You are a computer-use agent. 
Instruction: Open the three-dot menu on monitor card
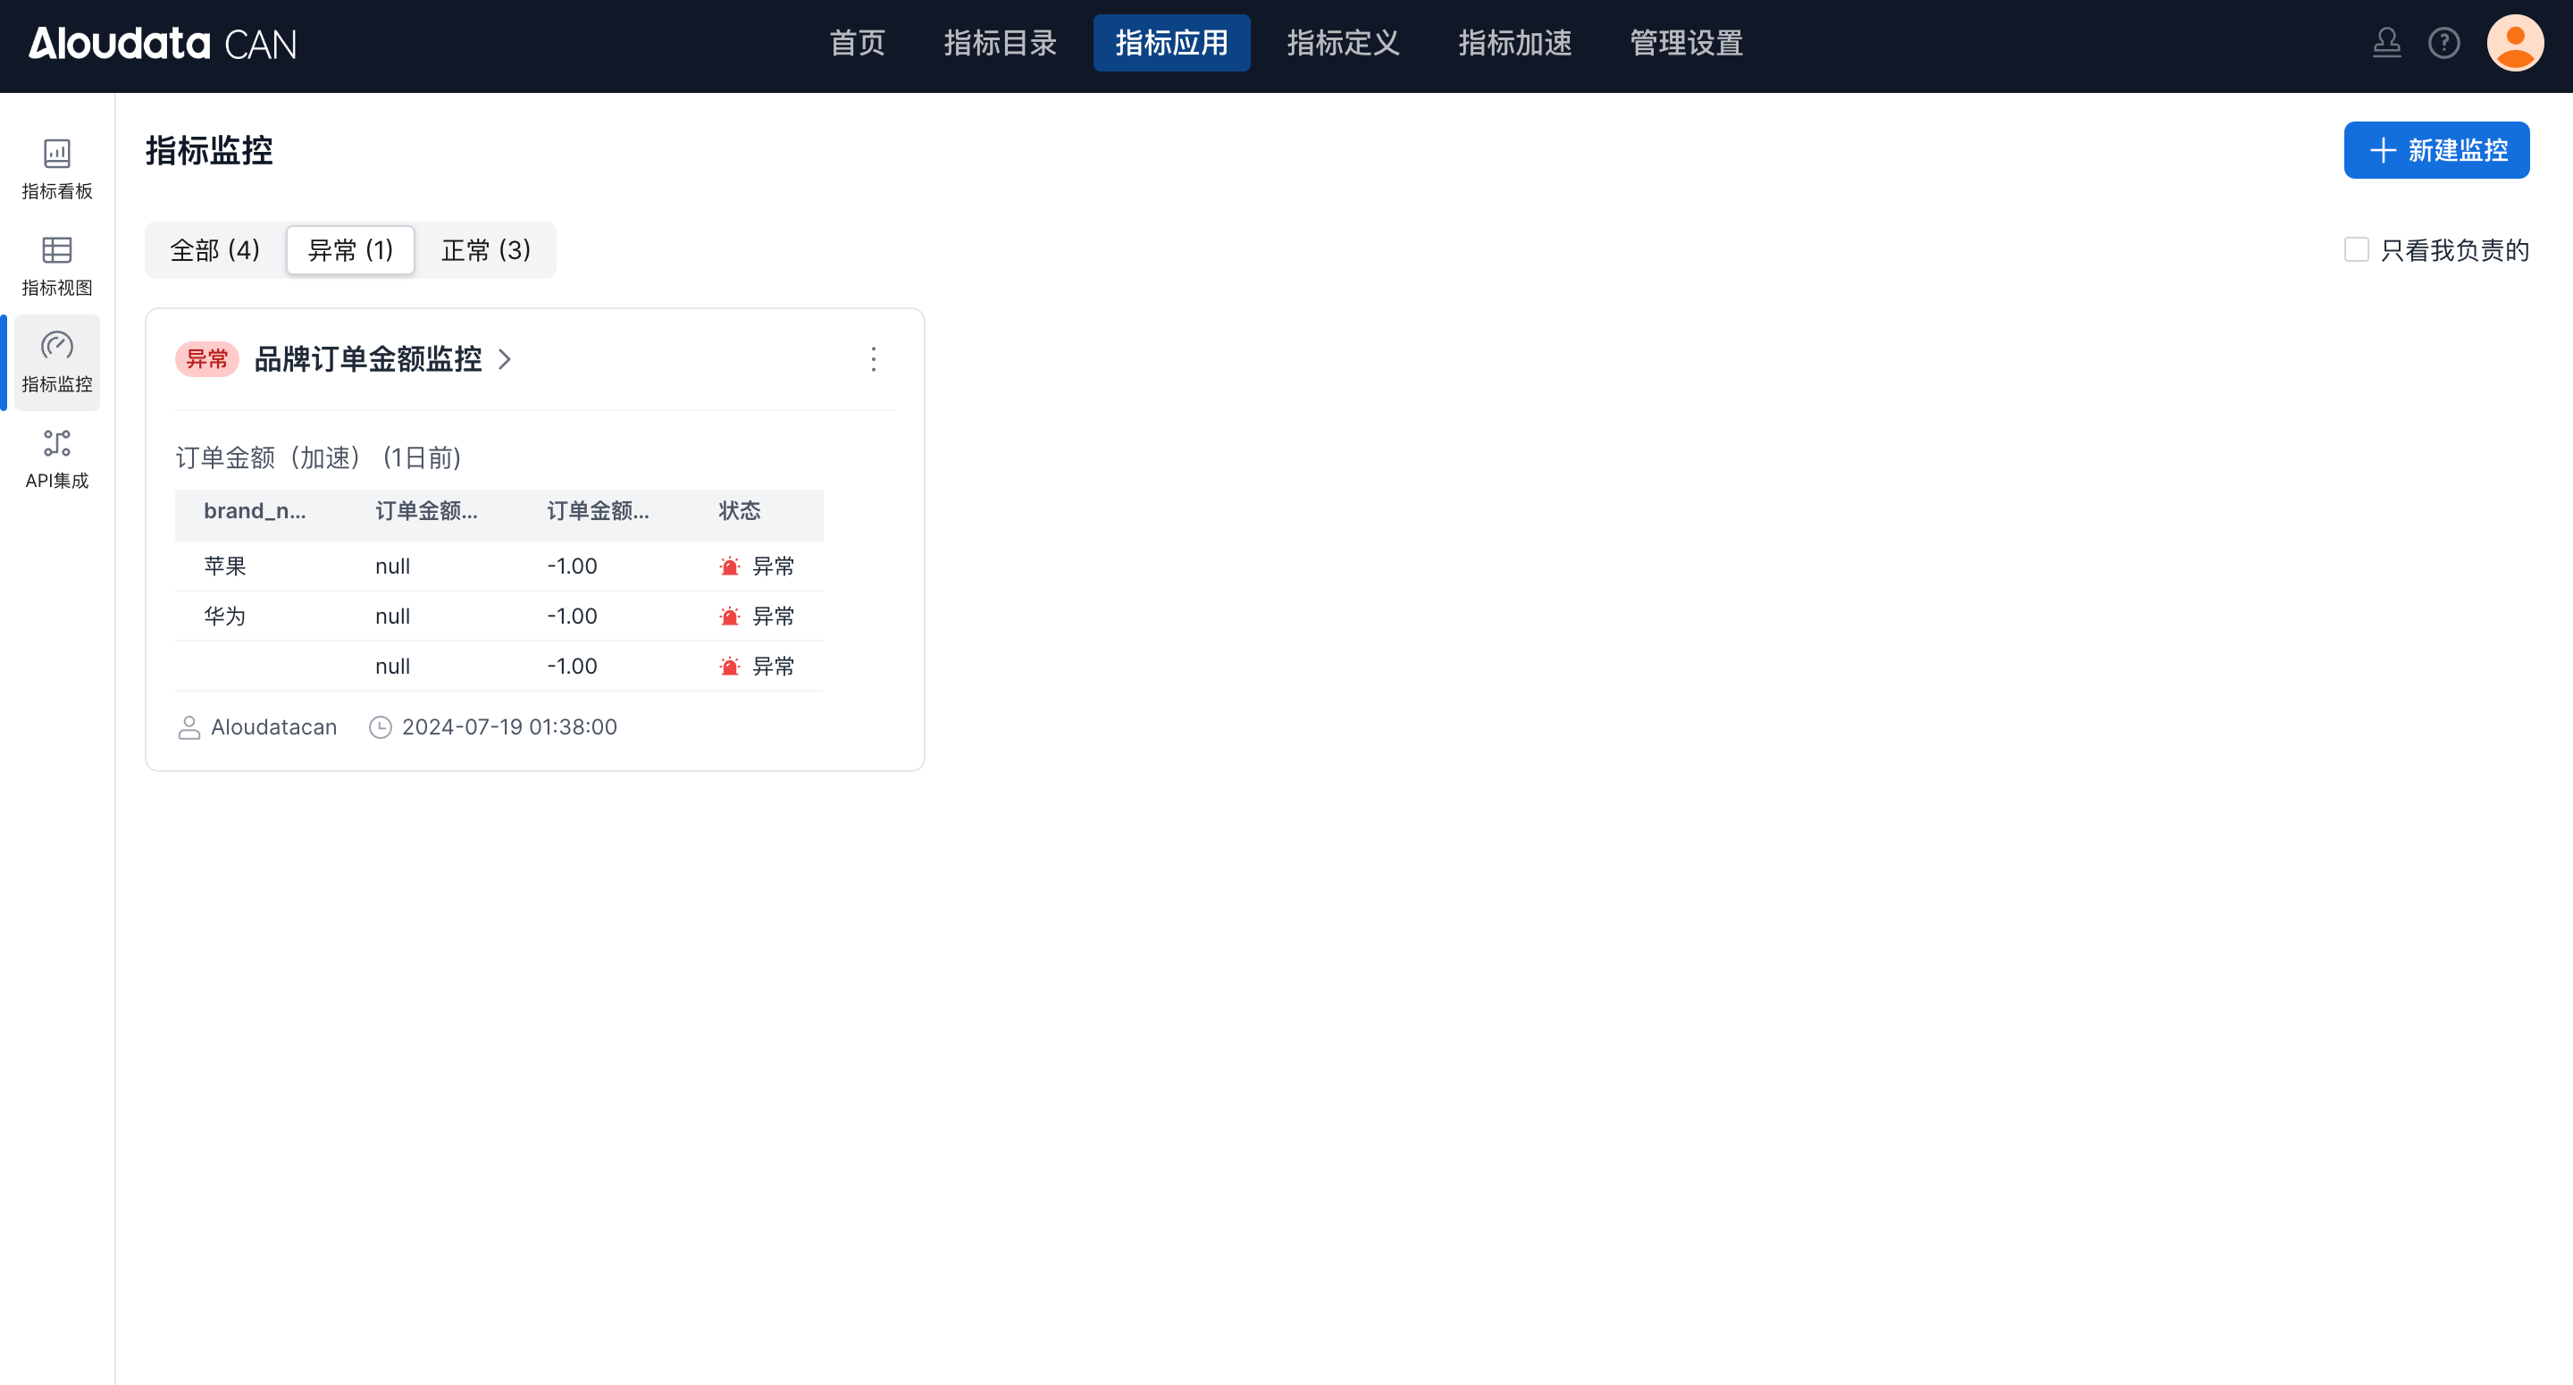(873, 360)
